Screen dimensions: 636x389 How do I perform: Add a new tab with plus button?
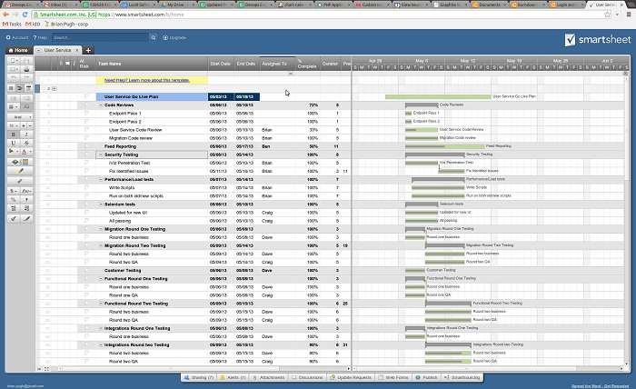(88, 50)
